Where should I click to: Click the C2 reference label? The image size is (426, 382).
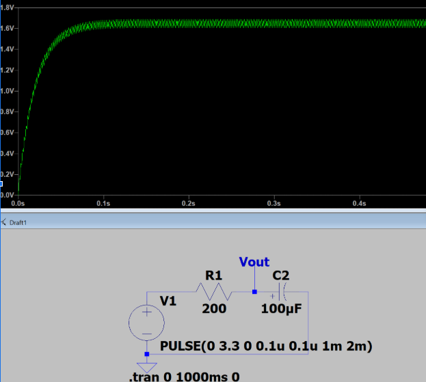(280, 275)
